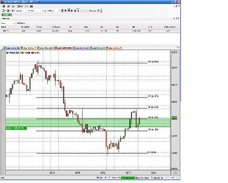Click the 02/12 date label on time axis
Viewport: 228px width, 183px height.
[103, 173]
